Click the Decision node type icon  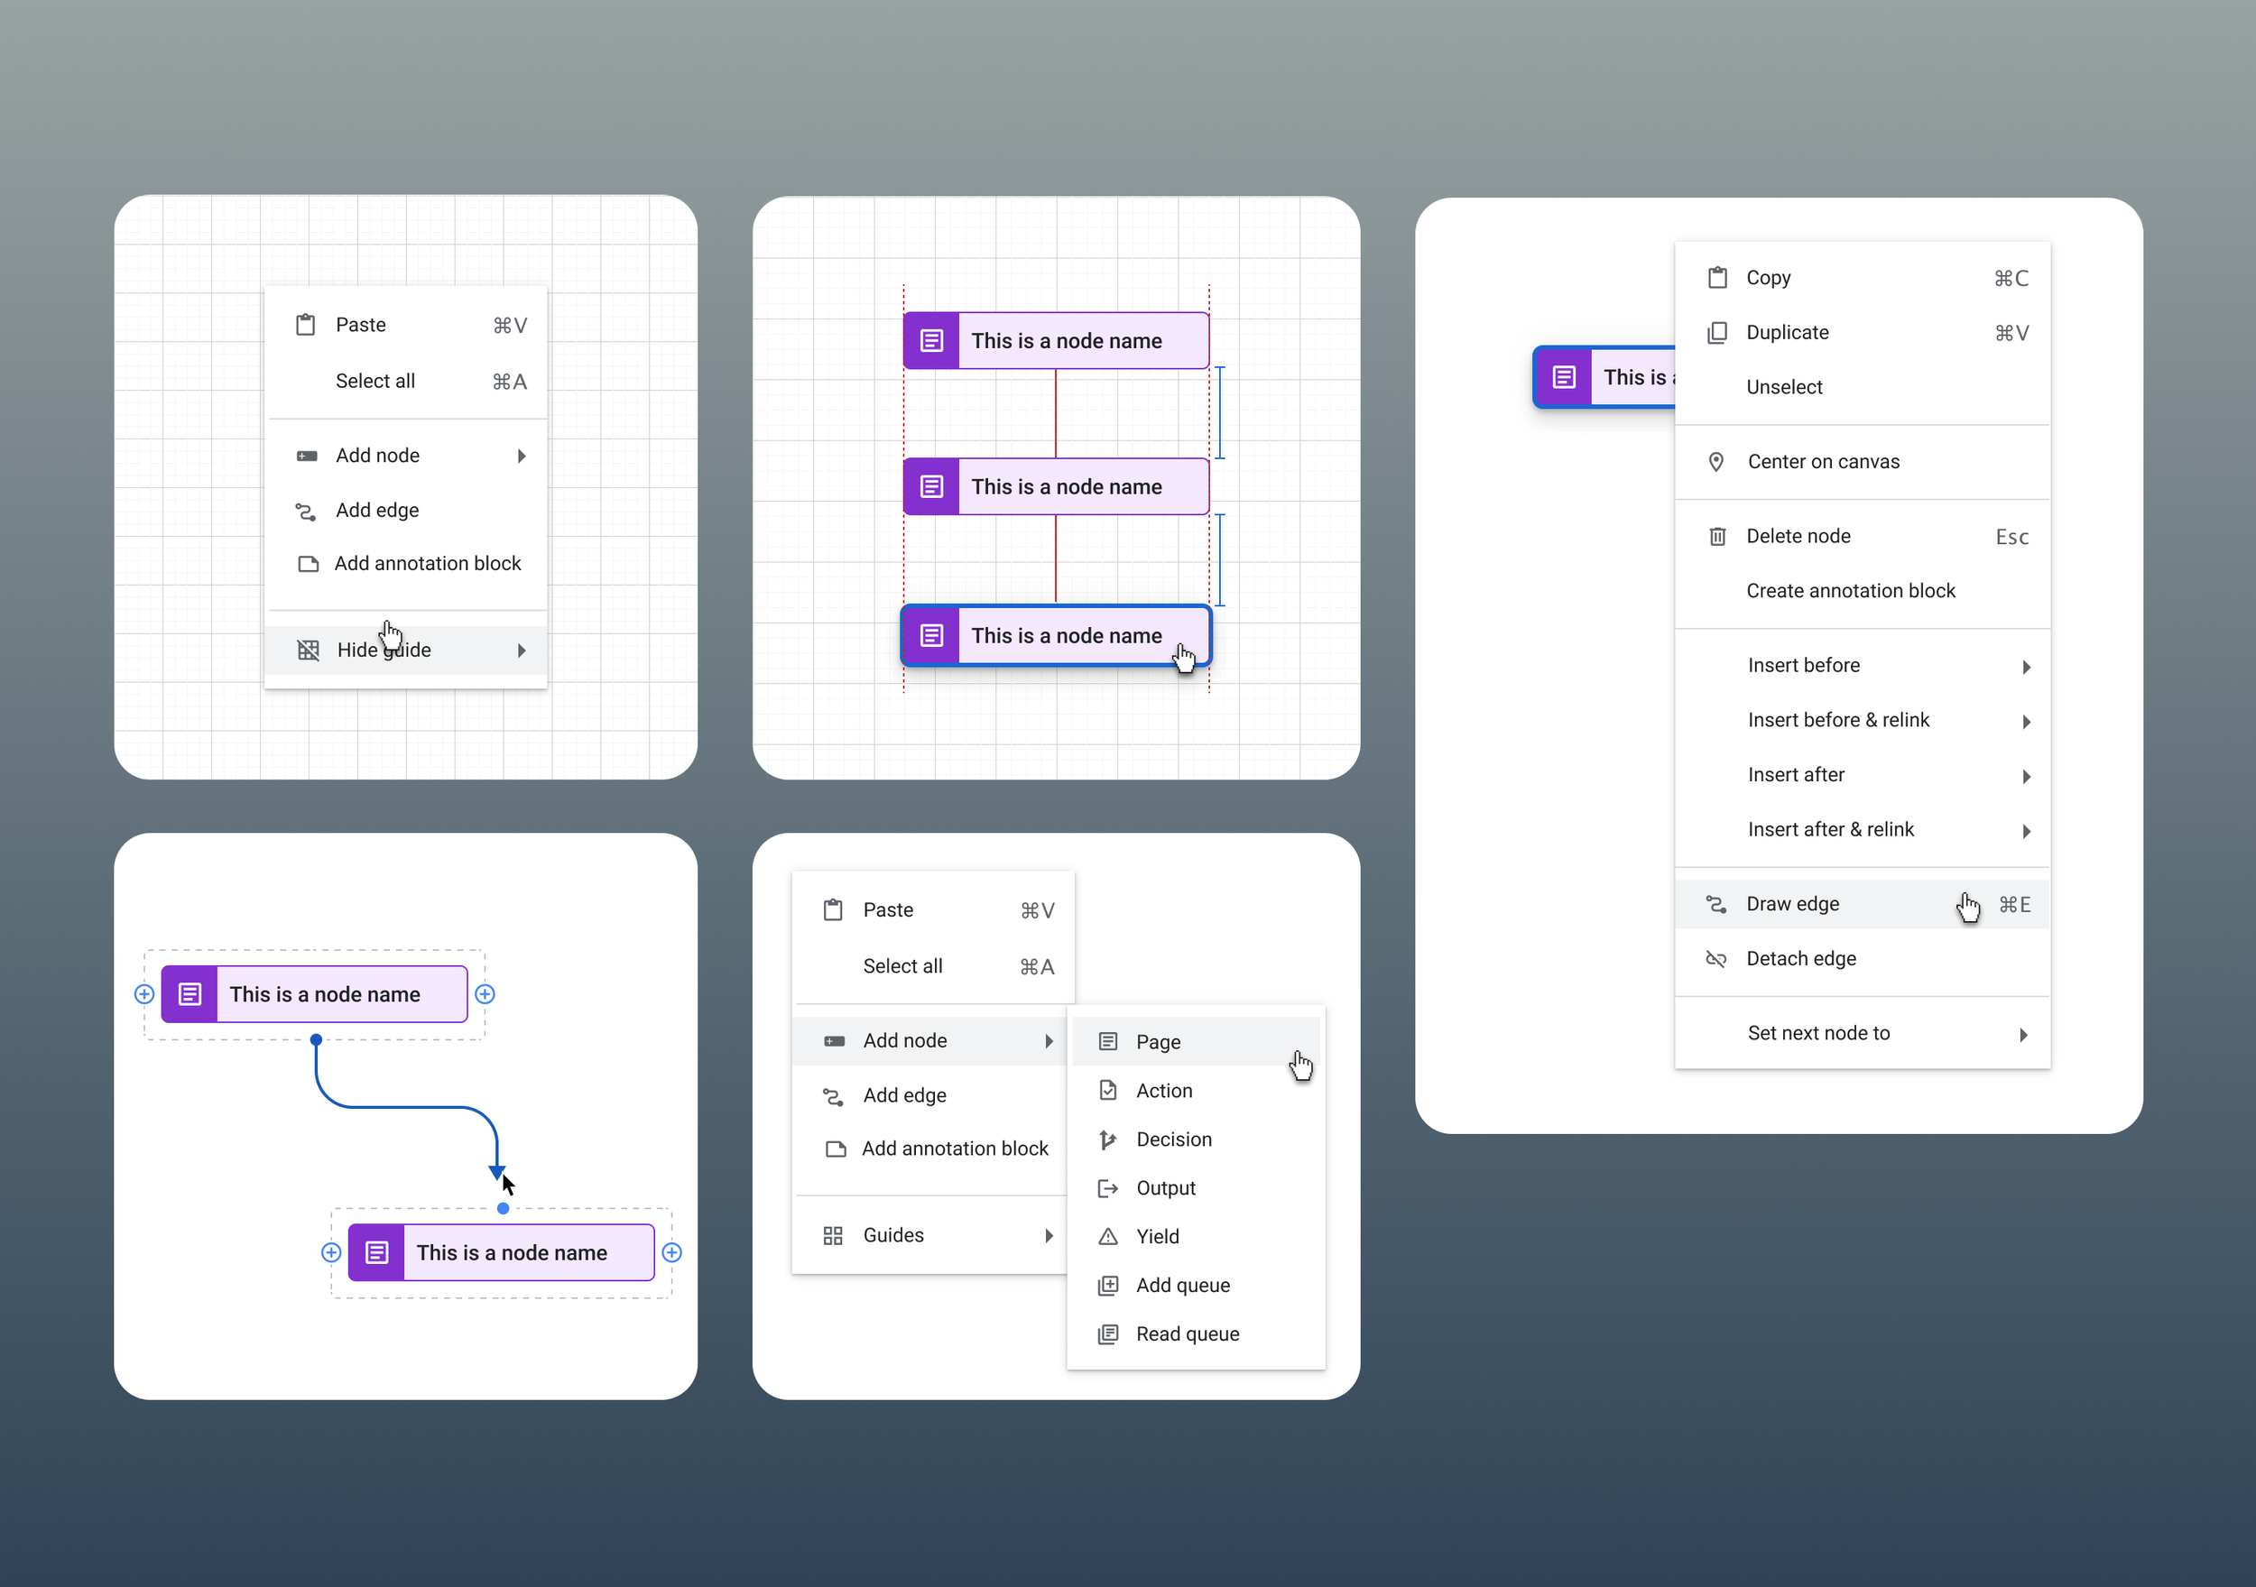point(1107,1140)
